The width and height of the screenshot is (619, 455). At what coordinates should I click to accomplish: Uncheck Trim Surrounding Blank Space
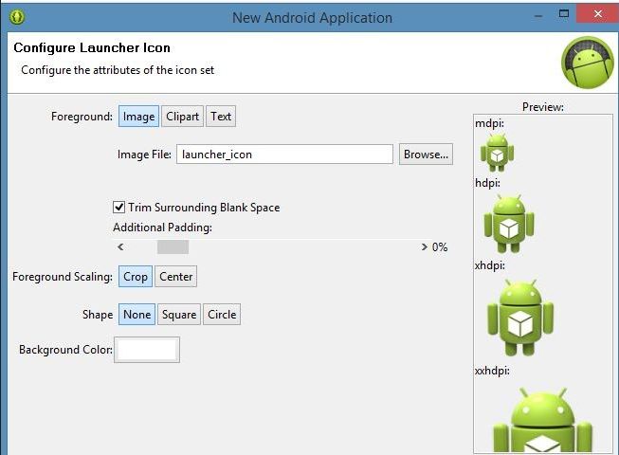[x=118, y=208]
